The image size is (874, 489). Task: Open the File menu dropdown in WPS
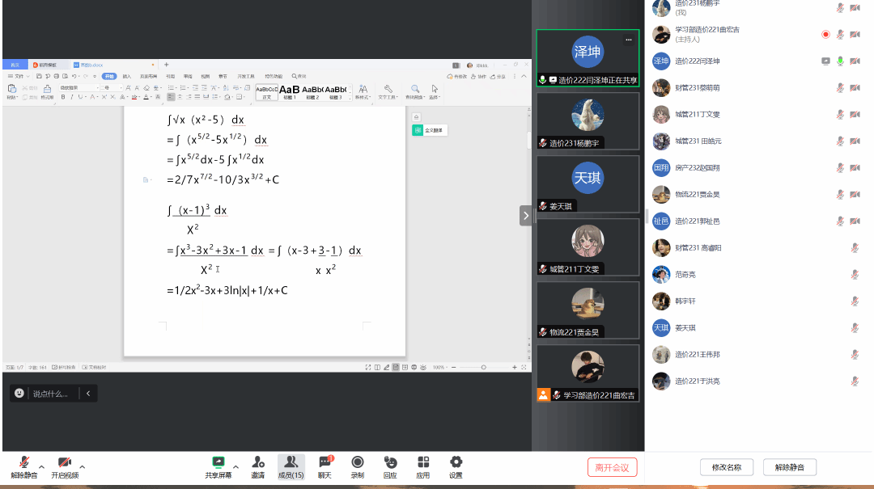click(x=19, y=76)
